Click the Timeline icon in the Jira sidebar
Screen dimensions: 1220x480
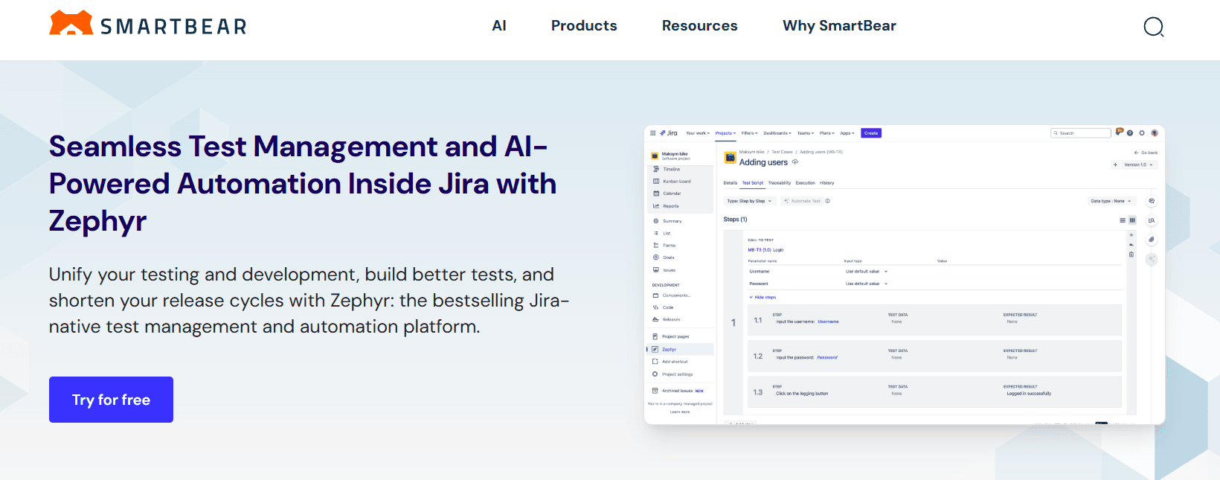(656, 170)
